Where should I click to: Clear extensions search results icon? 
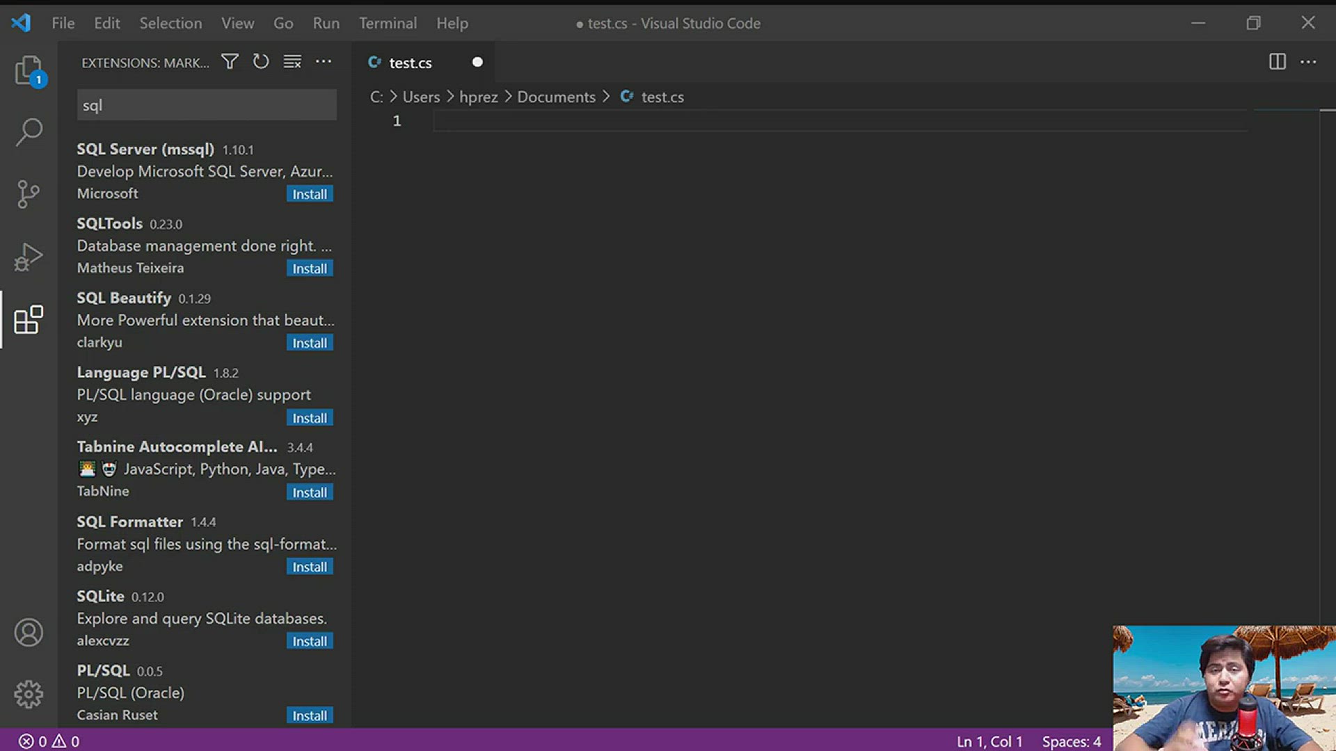[x=292, y=62]
